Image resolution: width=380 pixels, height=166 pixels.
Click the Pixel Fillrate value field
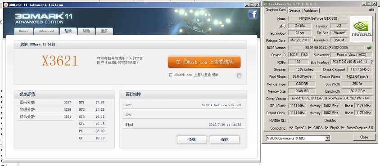[302, 76]
